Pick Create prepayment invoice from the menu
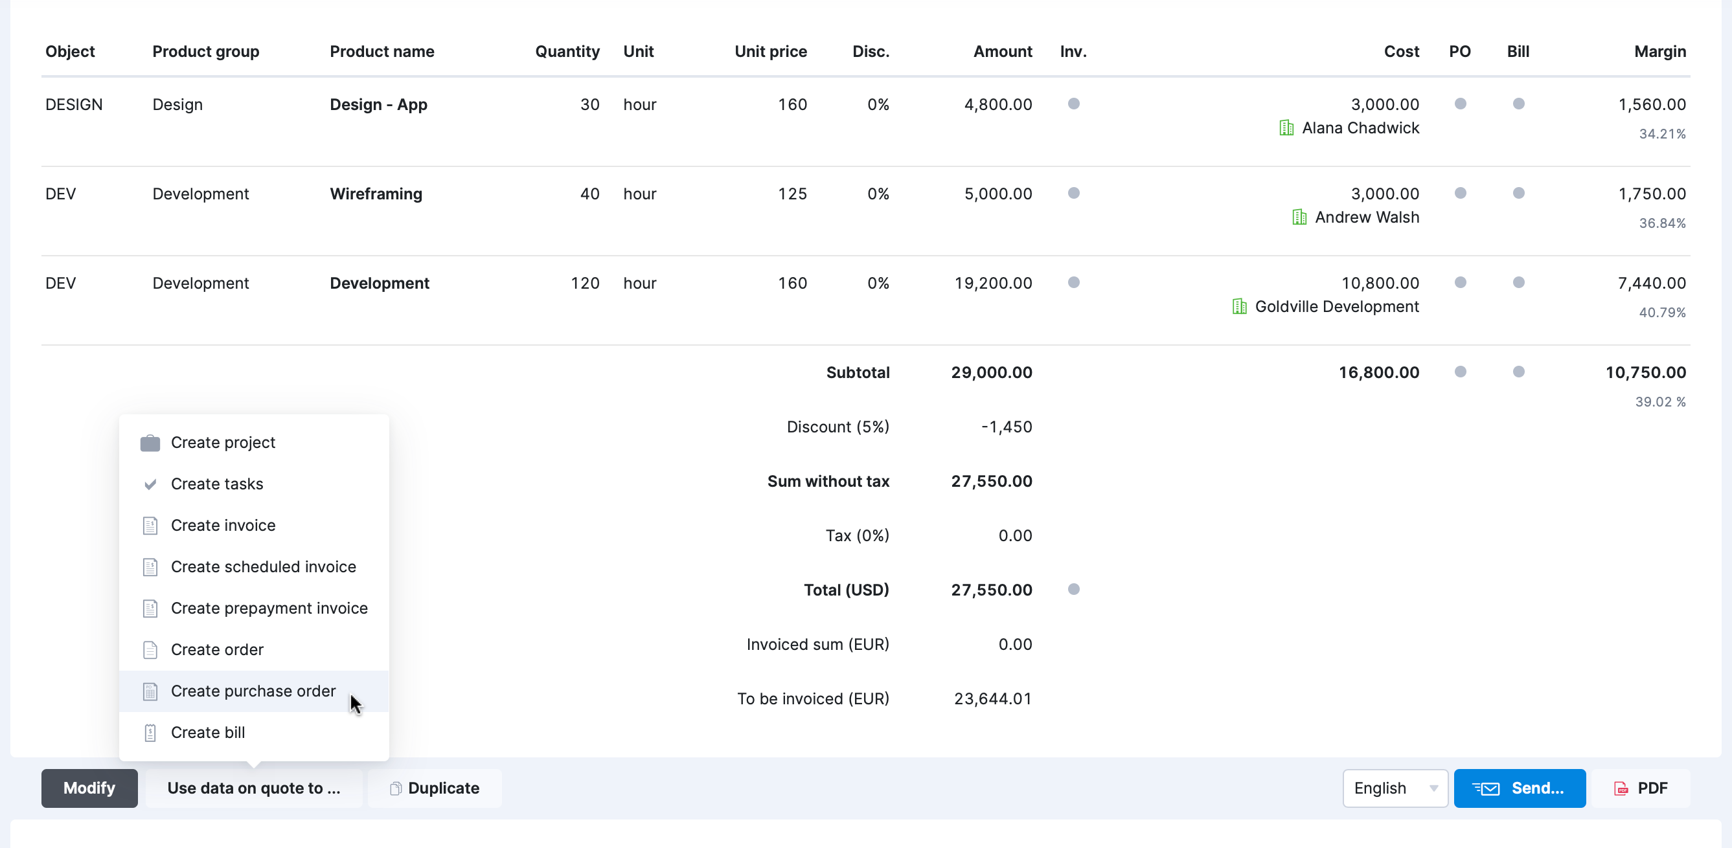This screenshot has width=1732, height=848. (254, 608)
